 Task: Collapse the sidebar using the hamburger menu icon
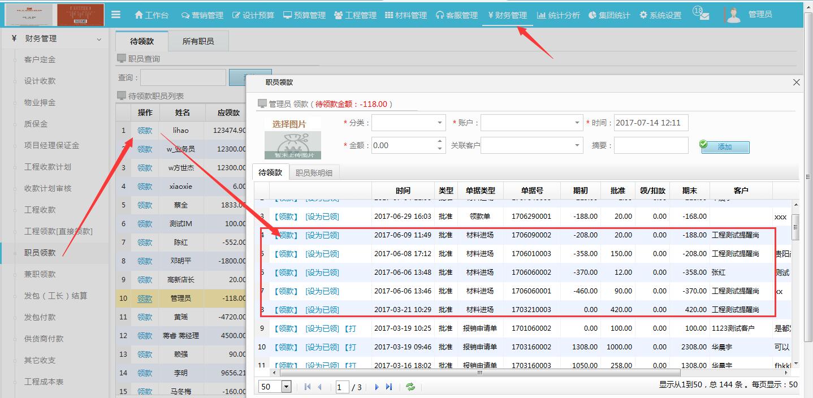click(x=116, y=15)
